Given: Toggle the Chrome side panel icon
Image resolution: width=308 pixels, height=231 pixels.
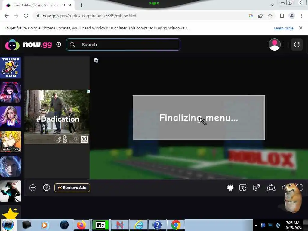Looking at the screenshot, I should [x=282, y=16].
